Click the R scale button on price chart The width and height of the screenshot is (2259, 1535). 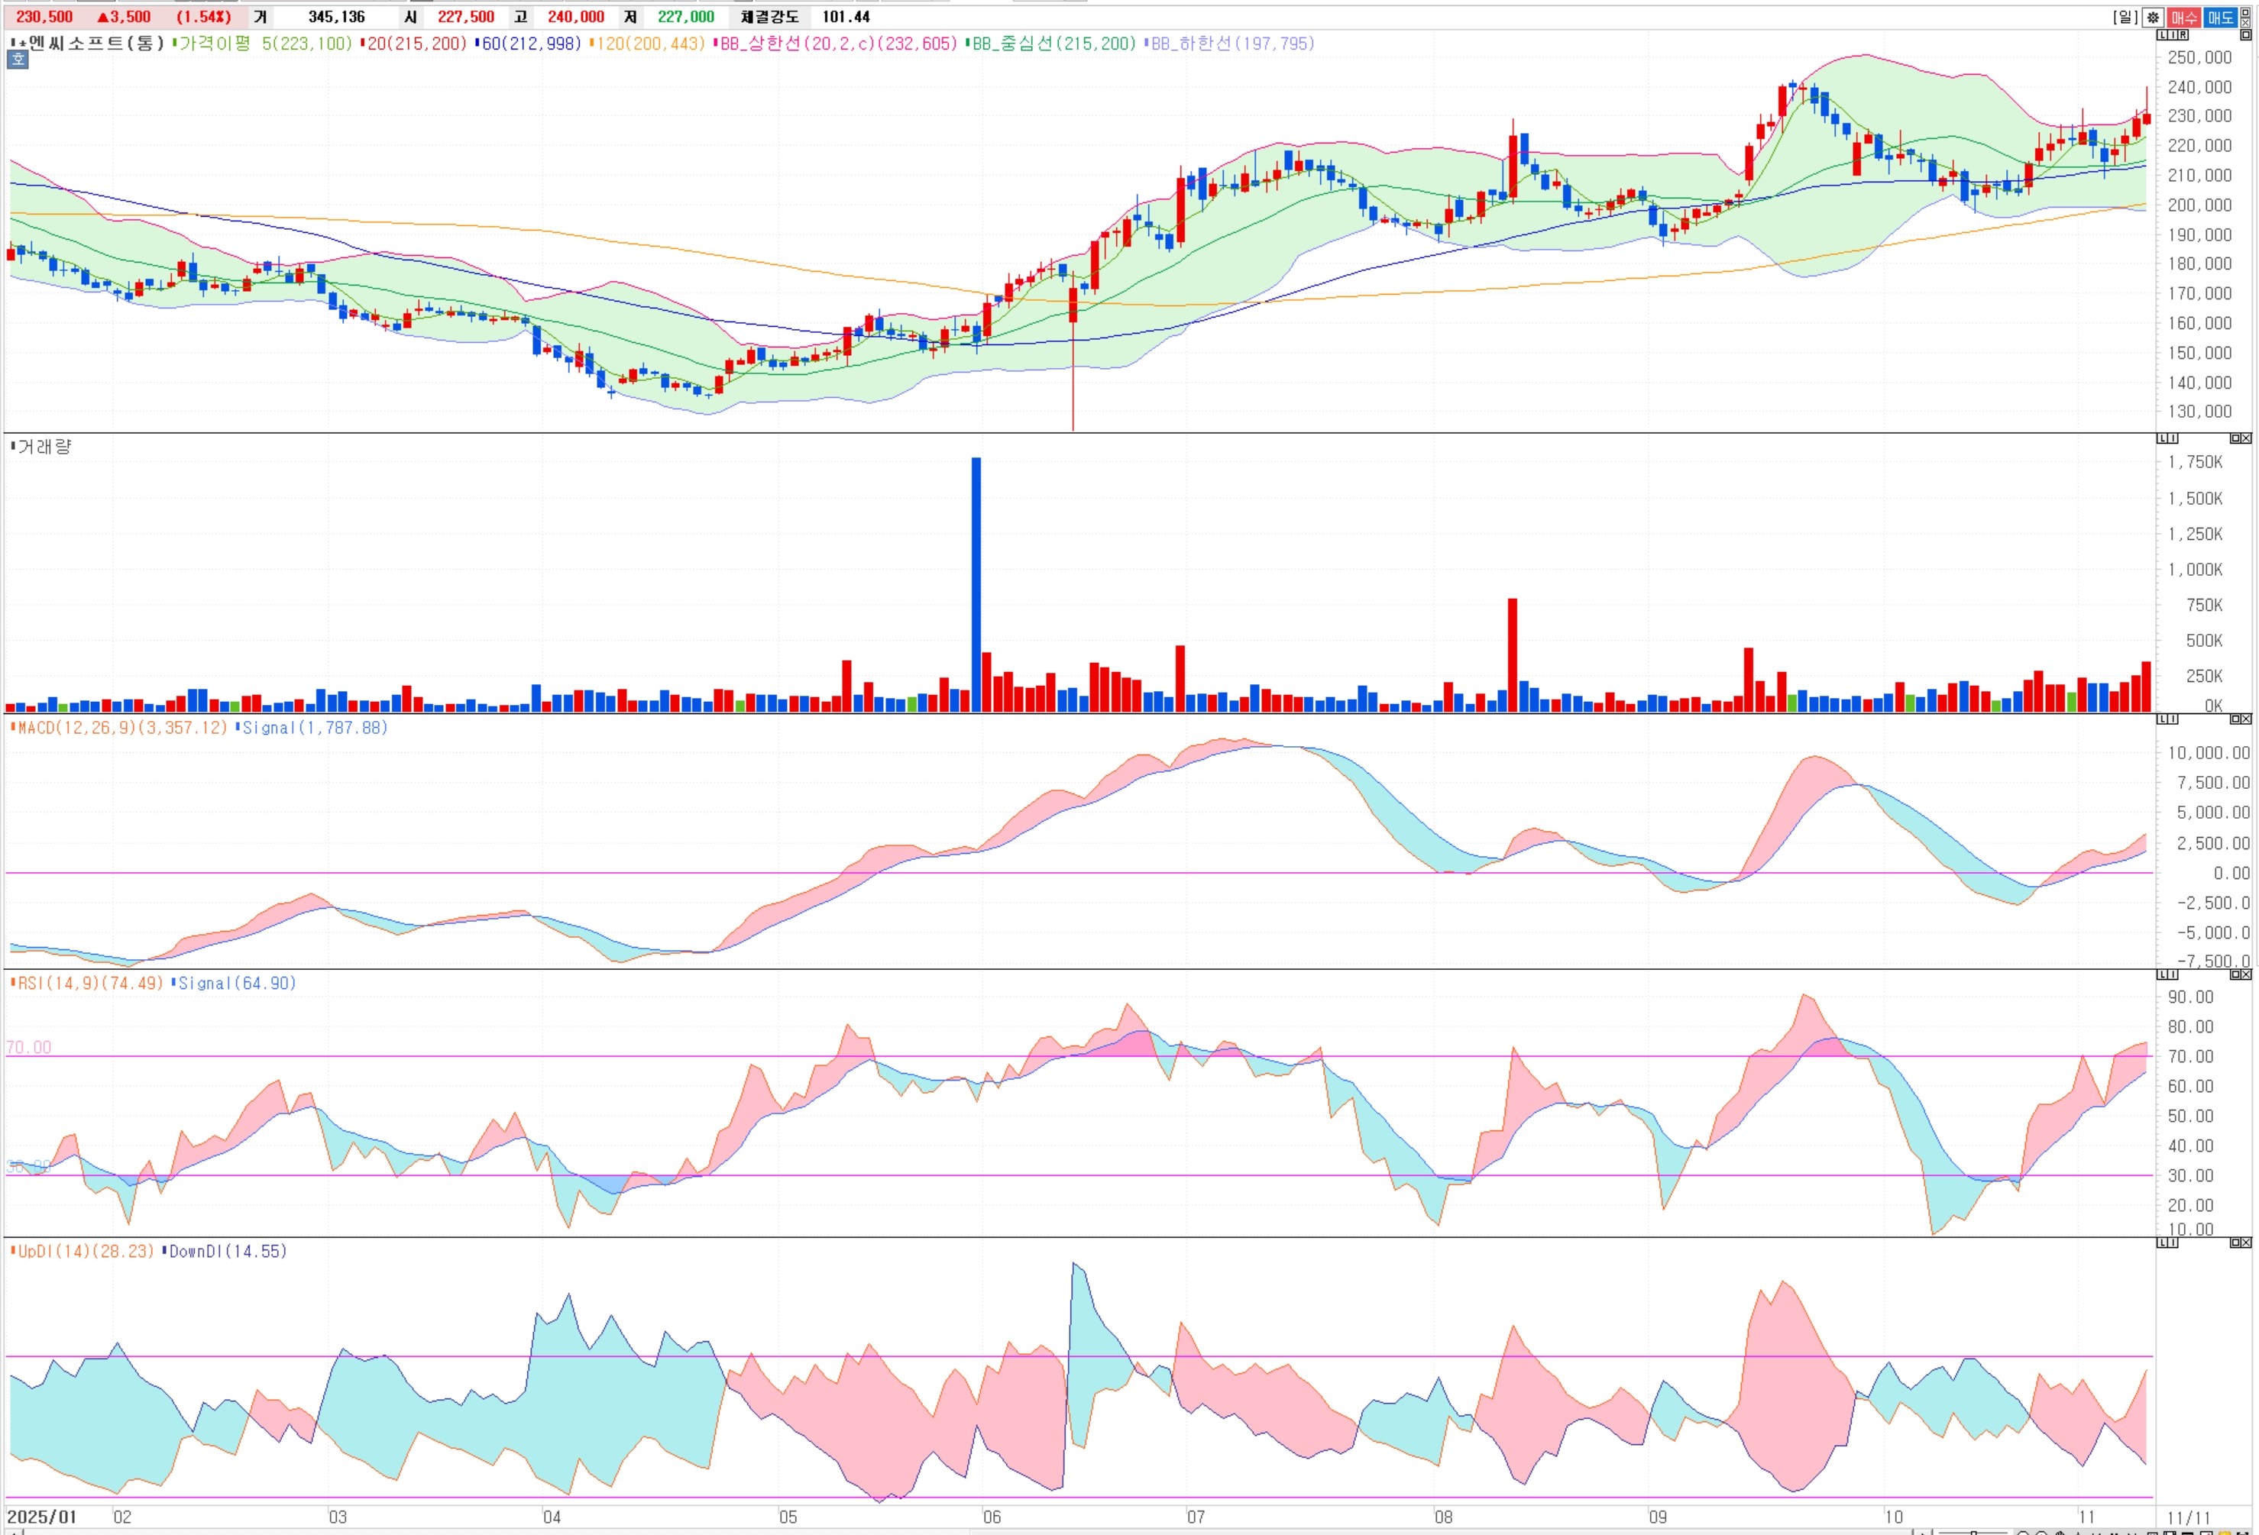[2183, 35]
